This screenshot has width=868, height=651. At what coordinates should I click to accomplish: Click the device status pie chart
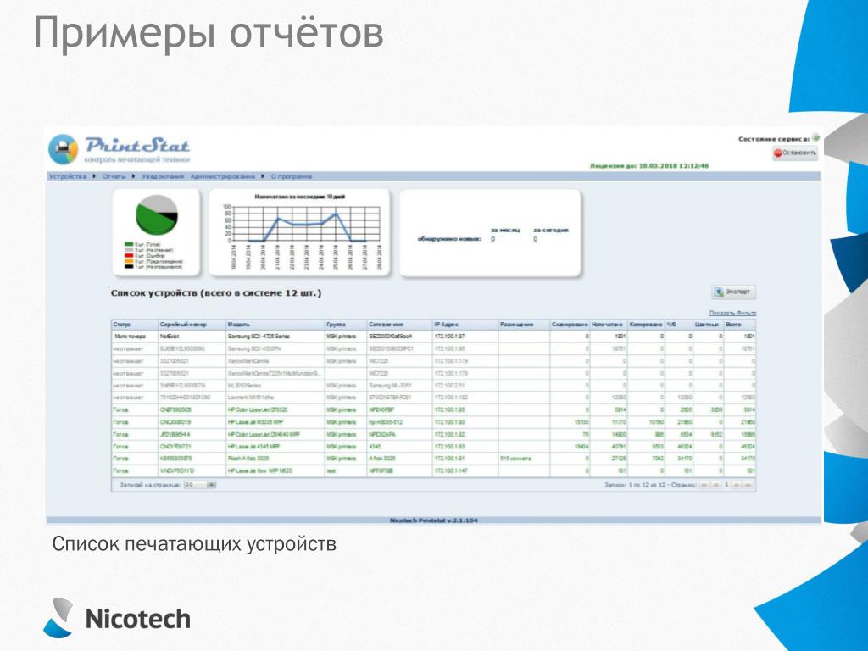point(157,214)
